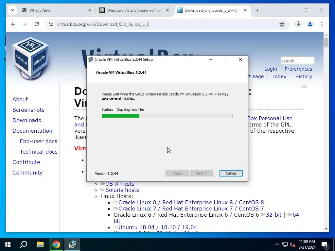Open the notification center icon
Viewport: 335px width, 251px height.
pos(325,244)
